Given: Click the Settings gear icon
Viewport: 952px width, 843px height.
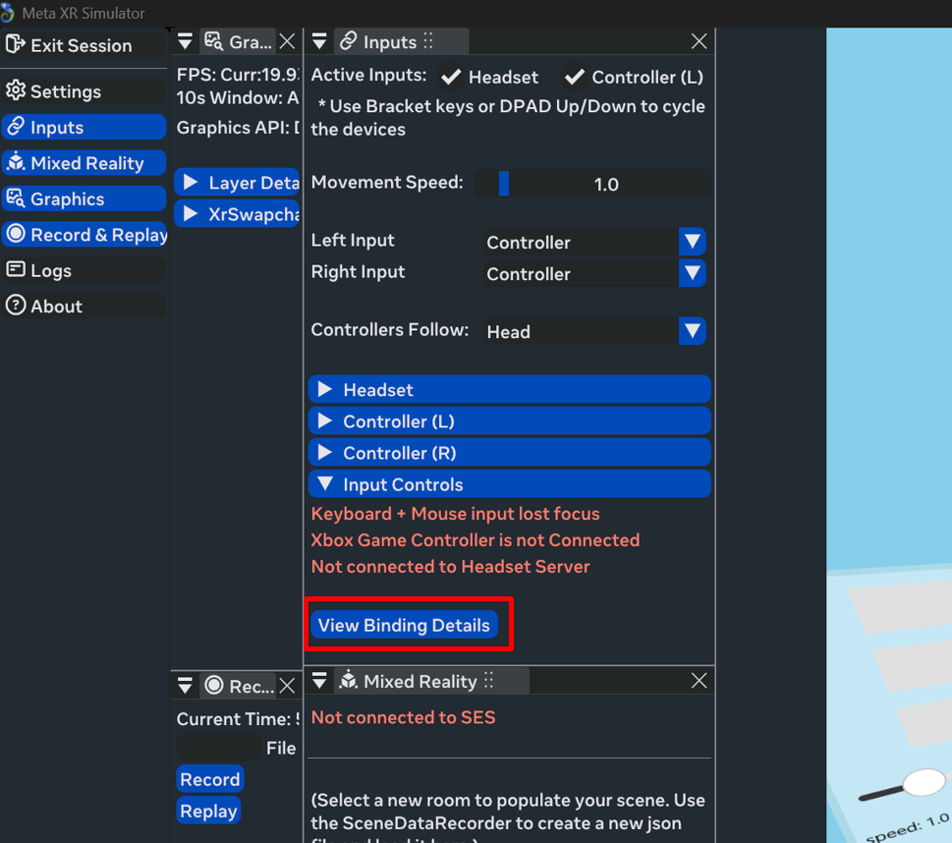Looking at the screenshot, I should pos(15,91).
